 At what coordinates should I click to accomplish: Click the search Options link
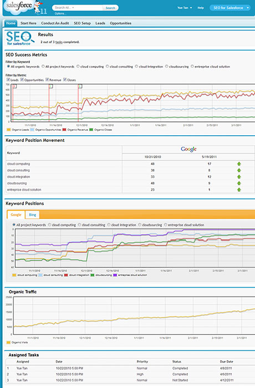[x=60, y=13]
